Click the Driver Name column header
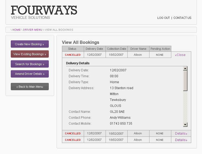Image resolution: width=202 pixels, height=154 pixels. click(x=138, y=49)
